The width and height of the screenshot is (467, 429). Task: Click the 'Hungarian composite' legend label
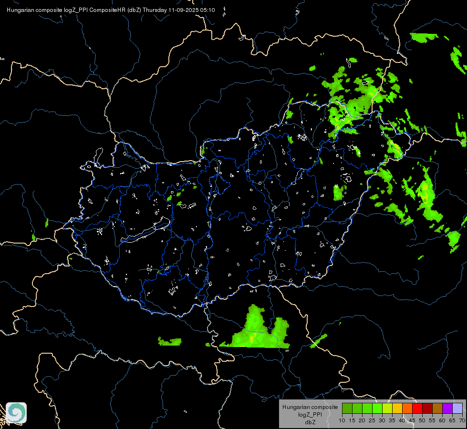pos(310,407)
